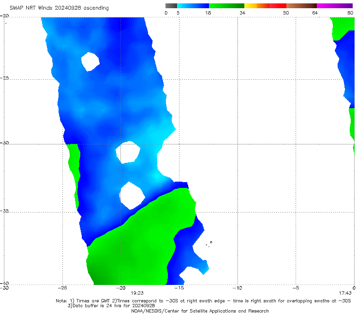Click the green segment of the colorbar
This screenshot has height=314, width=358.
(226, 6)
